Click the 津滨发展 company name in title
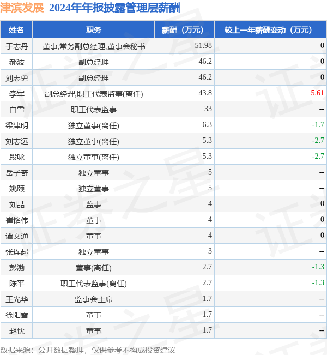Viewport: 327px width, 355px height. (x=22, y=8)
